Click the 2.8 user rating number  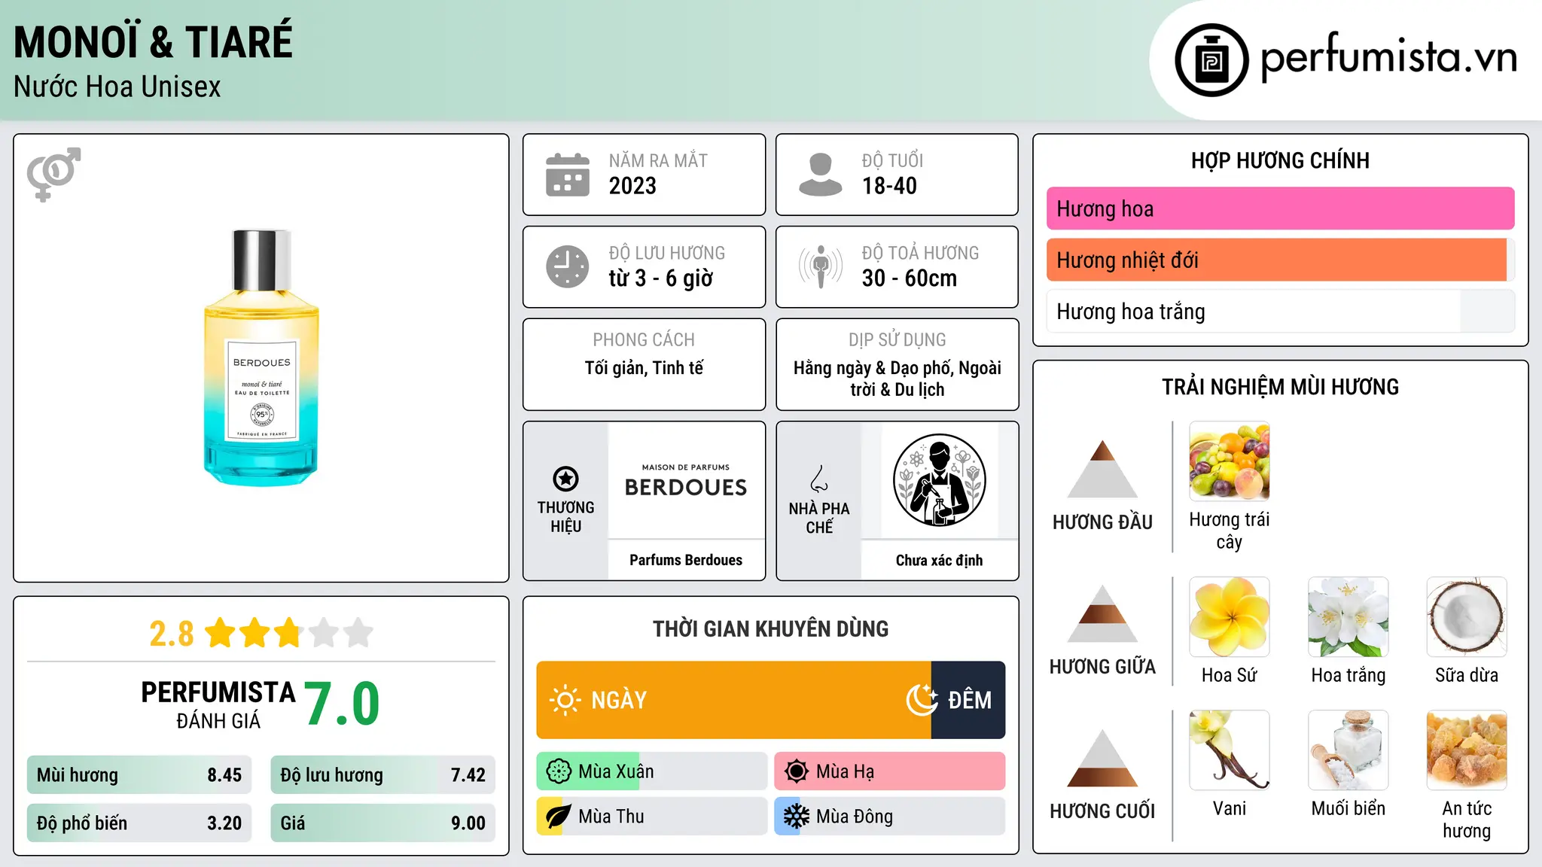coord(172,634)
